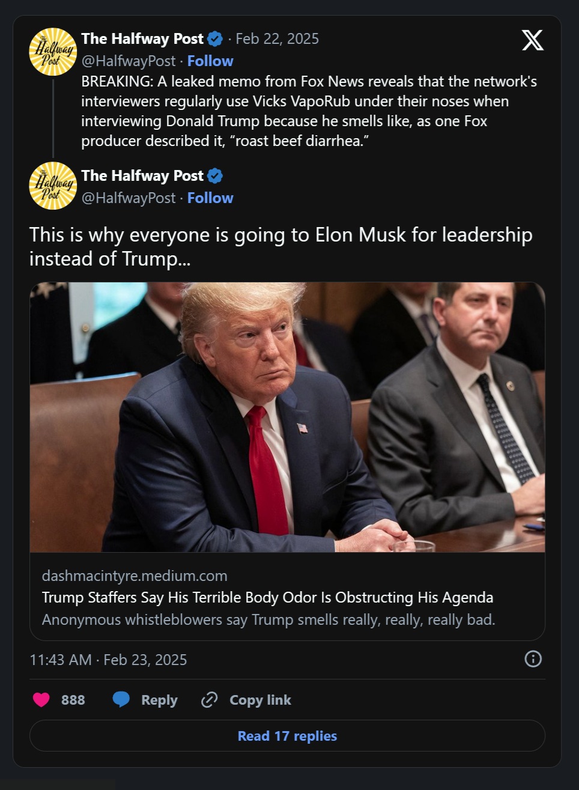The width and height of the screenshot is (579, 790).
Task: Click the chain-link Copy link icon
Action: 209,700
